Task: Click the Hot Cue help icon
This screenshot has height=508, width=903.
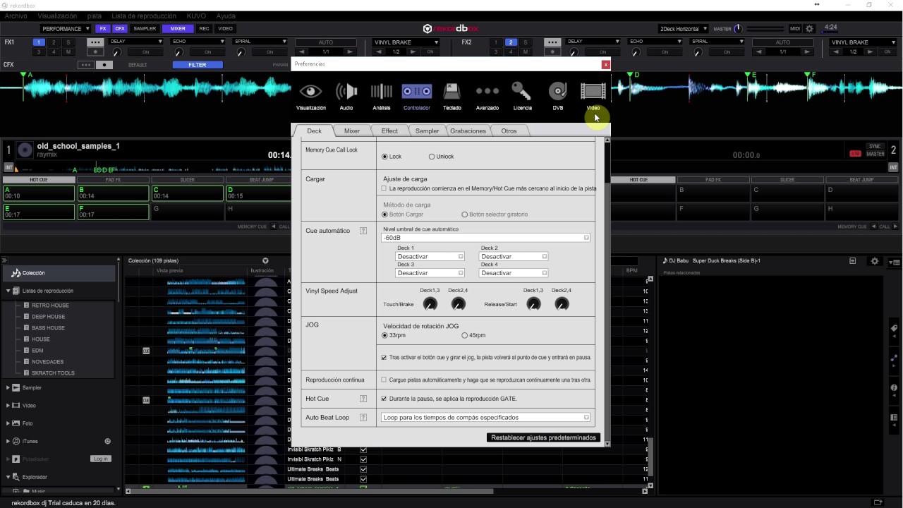Action: click(363, 399)
